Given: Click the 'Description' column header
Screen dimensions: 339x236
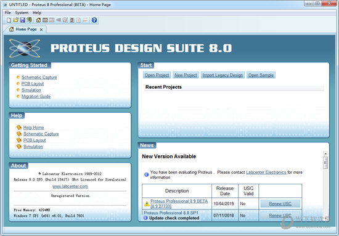Looking at the screenshot, I should tap(177, 191).
